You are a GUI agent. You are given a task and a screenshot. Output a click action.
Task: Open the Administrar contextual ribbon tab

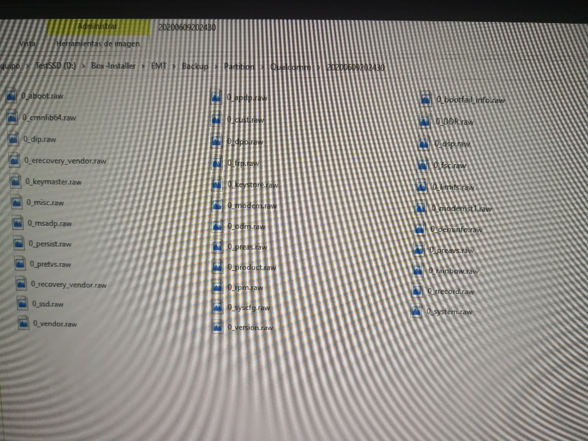click(x=98, y=27)
